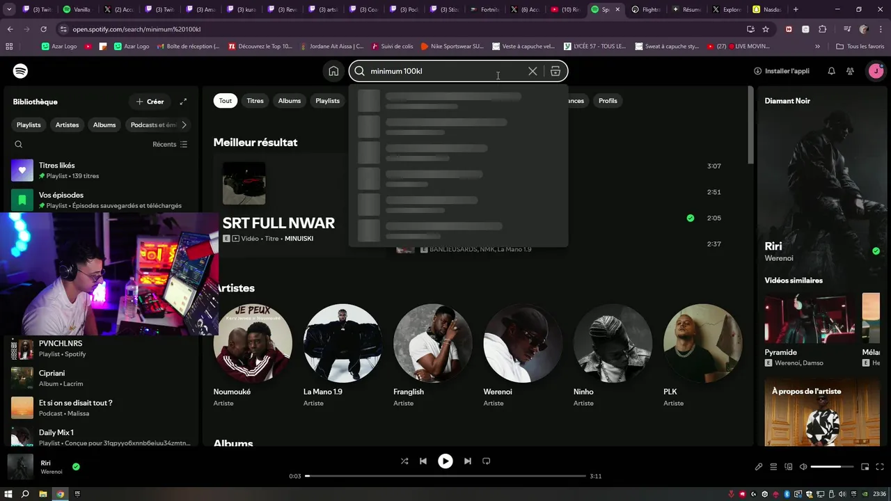Open the pink J profile avatar menu
Viewport: 891px width, 501px height.
coord(876,71)
